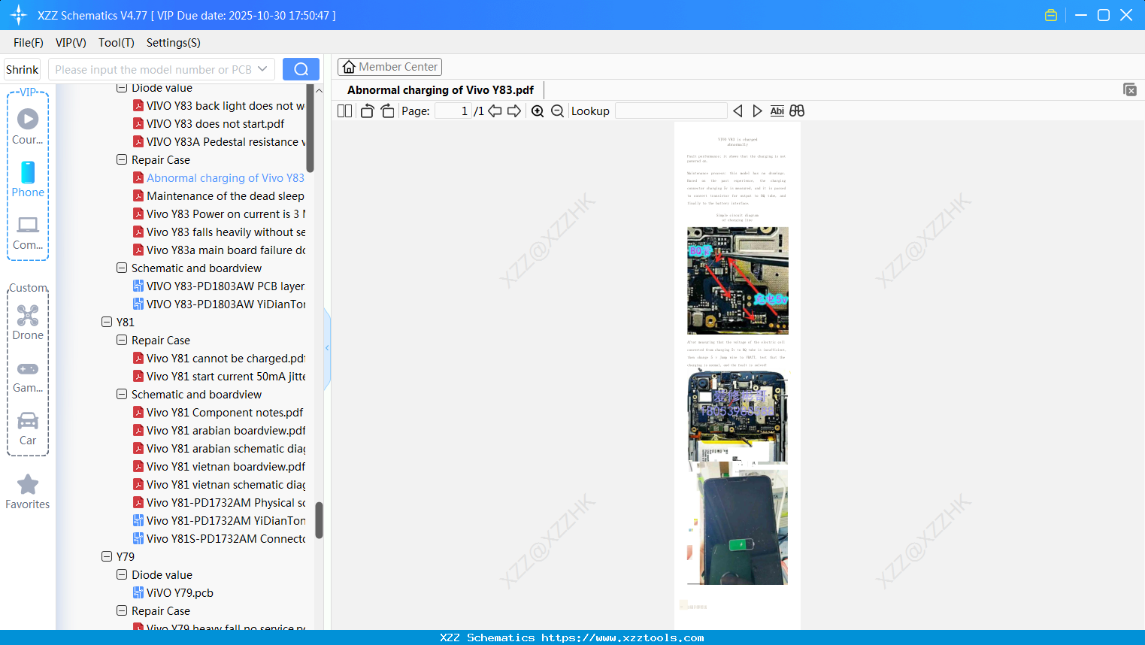Click the XZZ Schematics app logo

(19, 15)
